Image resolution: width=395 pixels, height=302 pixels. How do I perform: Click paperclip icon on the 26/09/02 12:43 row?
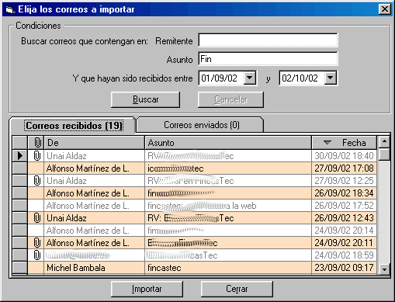(x=37, y=218)
